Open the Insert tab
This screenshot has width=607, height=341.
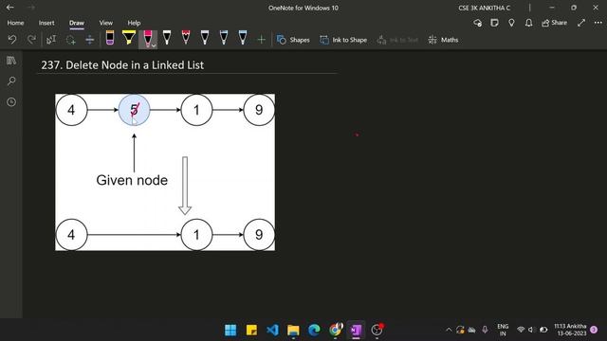pyautogui.click(x=46, y=23)
